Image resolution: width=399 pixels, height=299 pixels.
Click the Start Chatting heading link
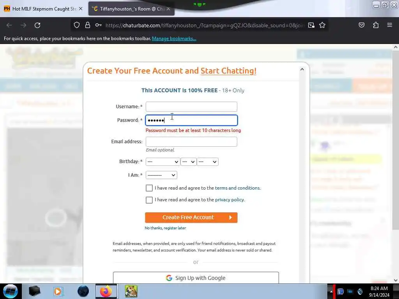(x=228, y=71)
